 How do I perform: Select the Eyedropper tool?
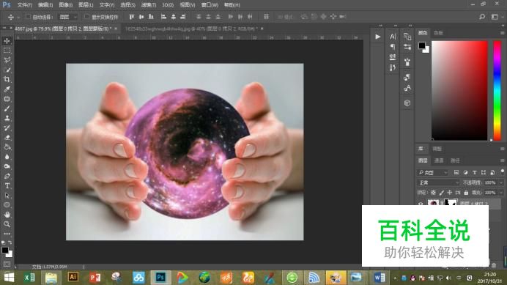pyautogui.click(x=7, y=89)
